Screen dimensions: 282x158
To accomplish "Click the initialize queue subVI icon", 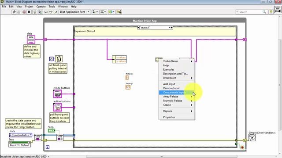I will [38, 138].
